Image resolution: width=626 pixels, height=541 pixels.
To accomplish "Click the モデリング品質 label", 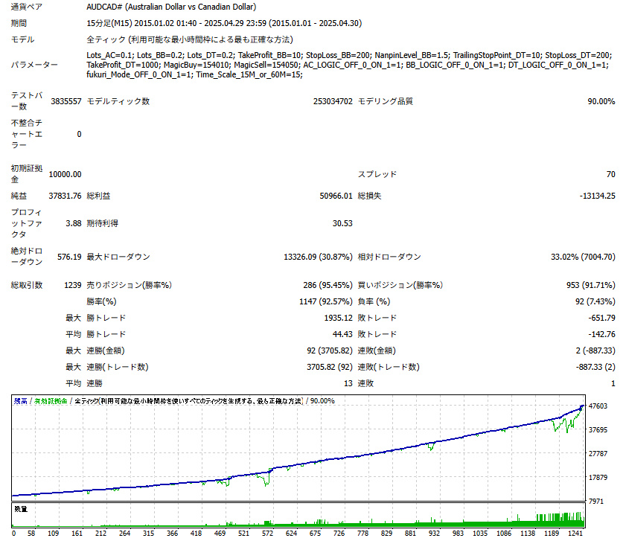I will [386, 101].
